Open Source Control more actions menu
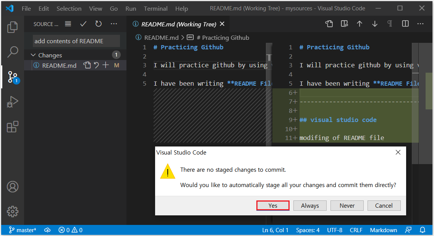Image resolution: width=434 pixels, height=236 pixels. pyautogui.click(x=114, y=24)
